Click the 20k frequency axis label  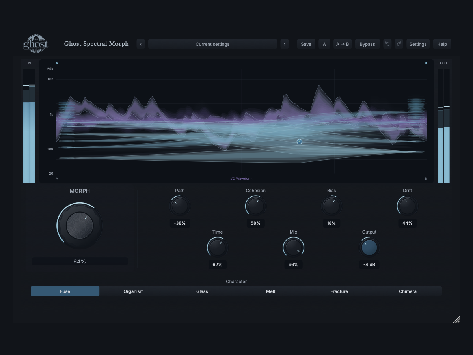[50, 69]
